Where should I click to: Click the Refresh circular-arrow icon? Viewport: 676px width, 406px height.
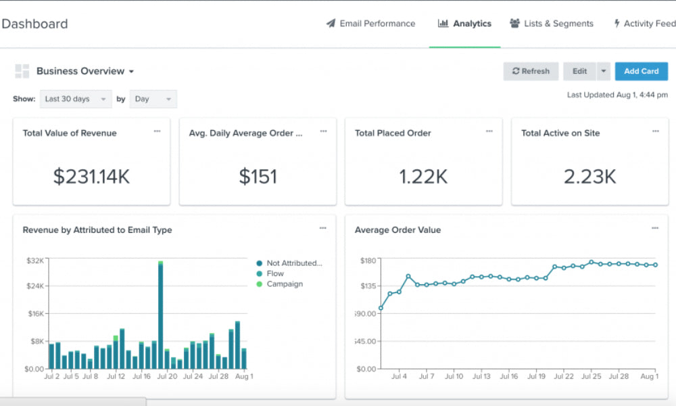coord(517,71)
